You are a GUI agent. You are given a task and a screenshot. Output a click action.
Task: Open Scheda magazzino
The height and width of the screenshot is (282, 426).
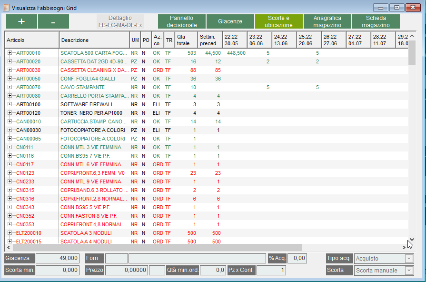[376, 21]
